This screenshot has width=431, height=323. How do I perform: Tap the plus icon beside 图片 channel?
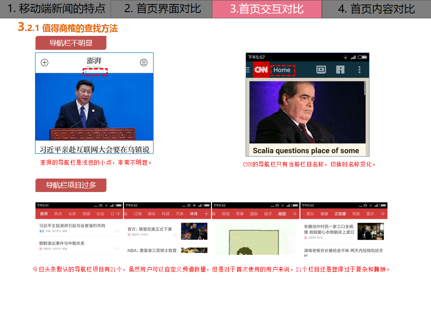[x=383, y=214]
